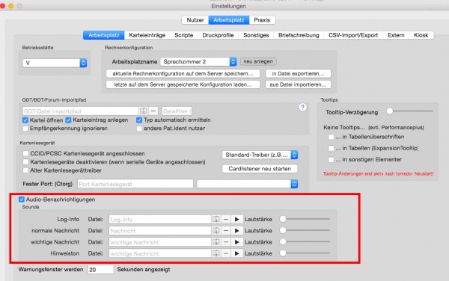Click the GDT-Datei Importpfad field
Screen dimensions: 449x281
point(81,111)
